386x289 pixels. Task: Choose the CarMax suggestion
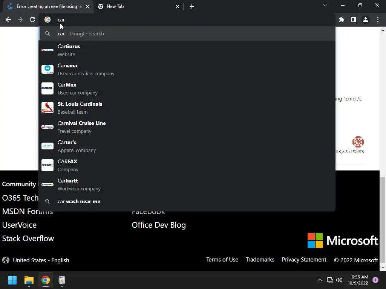[187, 89]
